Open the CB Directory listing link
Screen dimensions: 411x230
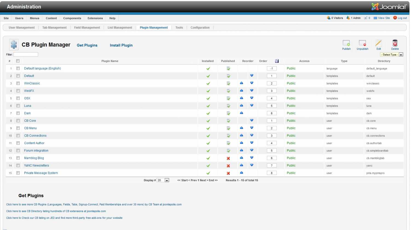[x=56, y=211]
